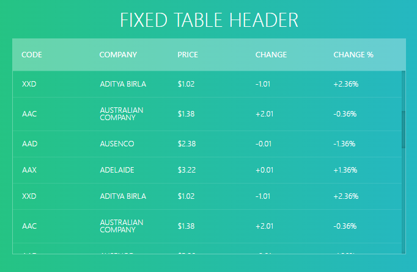Image resolution: width=417 pixels, height=272 pixels.
Task: Select the +0.01 change value
Action: (264, 170)
